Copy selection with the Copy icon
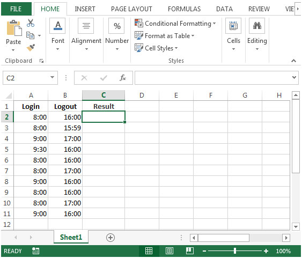The width and height of the screenshot is (302, 258). (31, 35)
